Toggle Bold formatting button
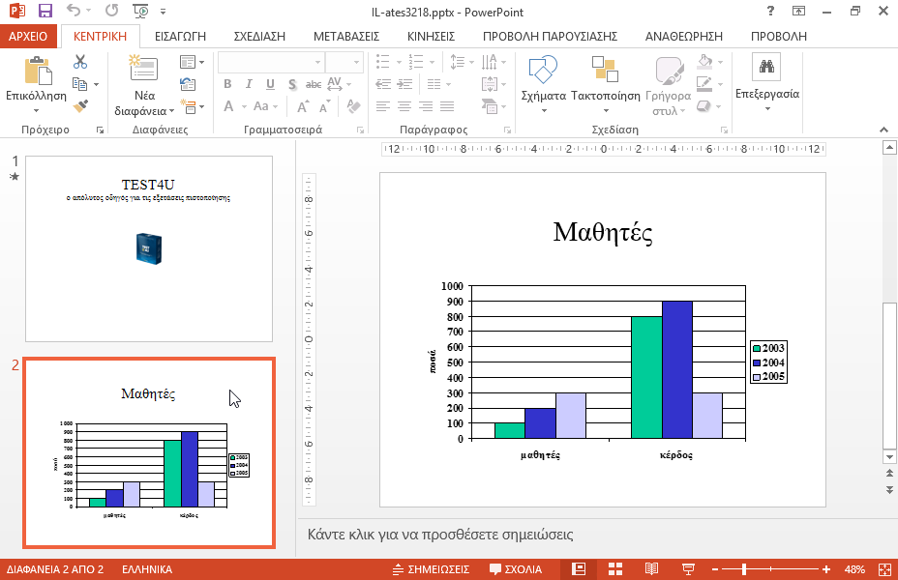The width and height of the screenshot is (898, 580). [227, 84]
